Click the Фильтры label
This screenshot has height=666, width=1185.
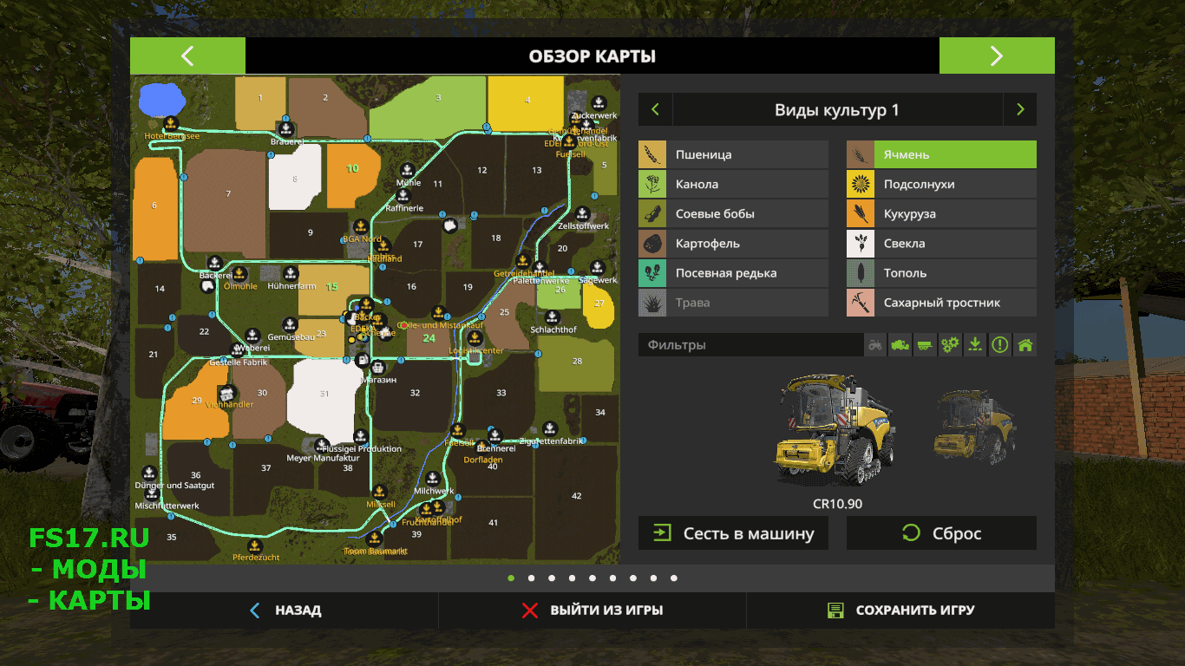click(678, 345)
